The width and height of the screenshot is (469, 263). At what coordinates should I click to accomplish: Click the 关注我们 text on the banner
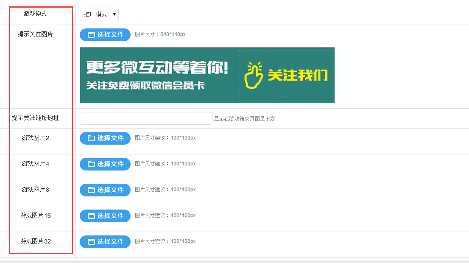pyautogui.click(x=297, y=76)
